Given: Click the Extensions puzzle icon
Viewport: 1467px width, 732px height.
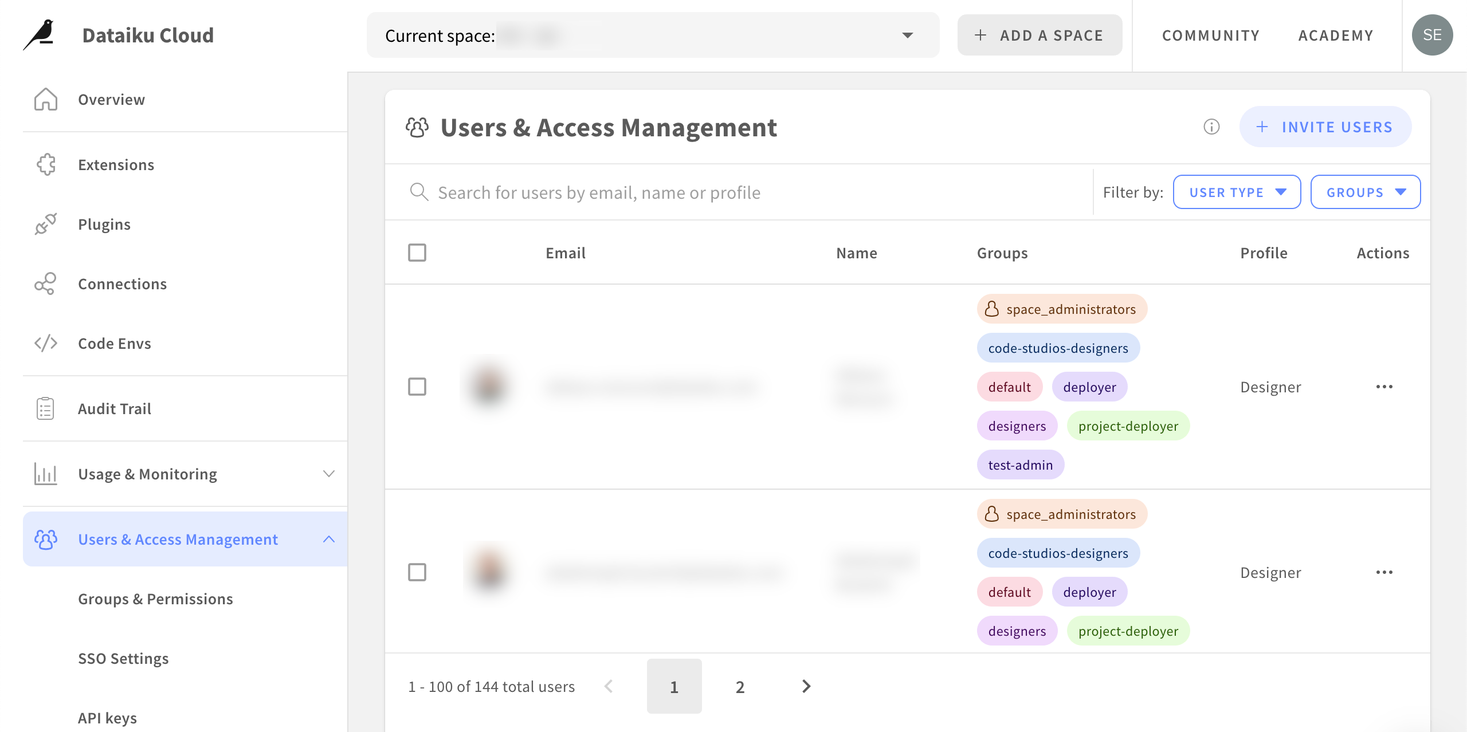Looking at the screenshot, I should pos(46,164).
